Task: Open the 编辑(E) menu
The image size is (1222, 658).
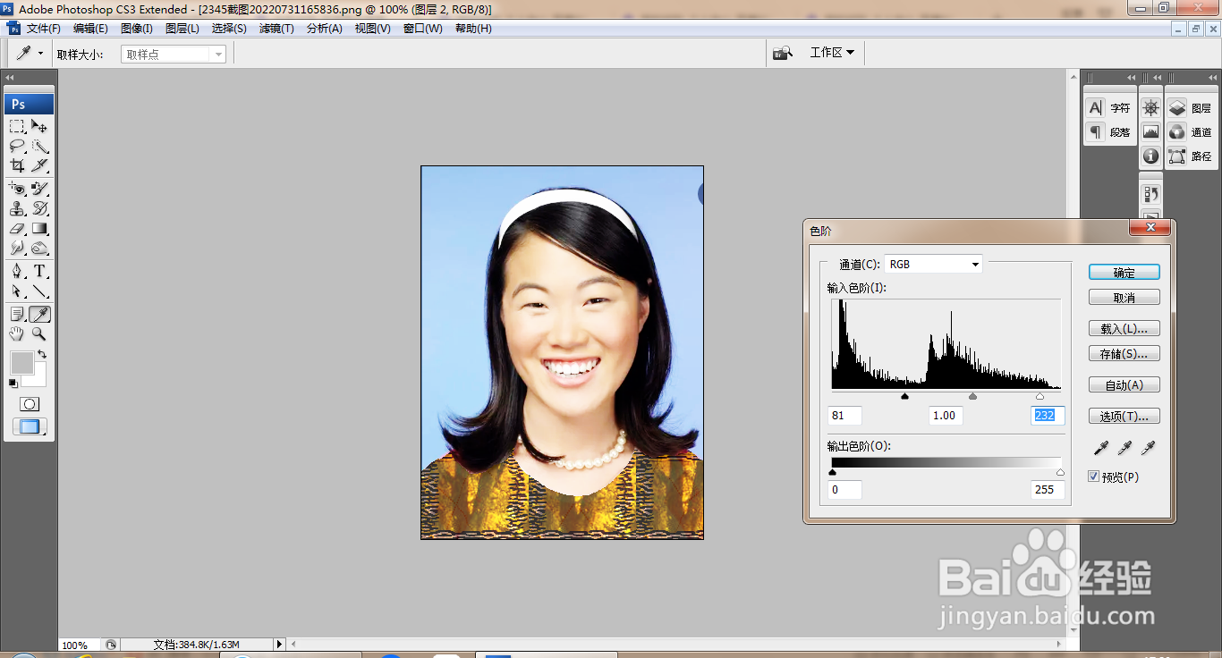Action: click(90, 29)
